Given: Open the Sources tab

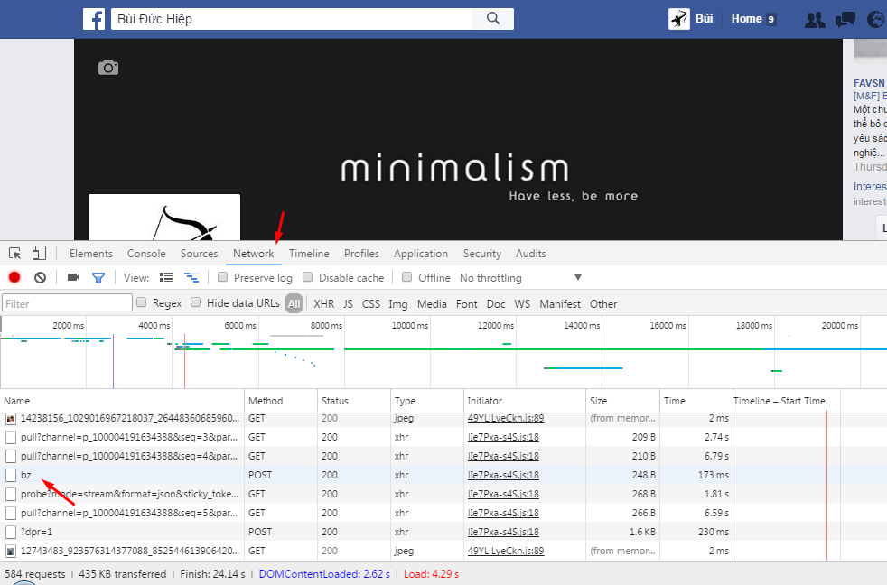Looking at the screenshot, I should point(199,254).
